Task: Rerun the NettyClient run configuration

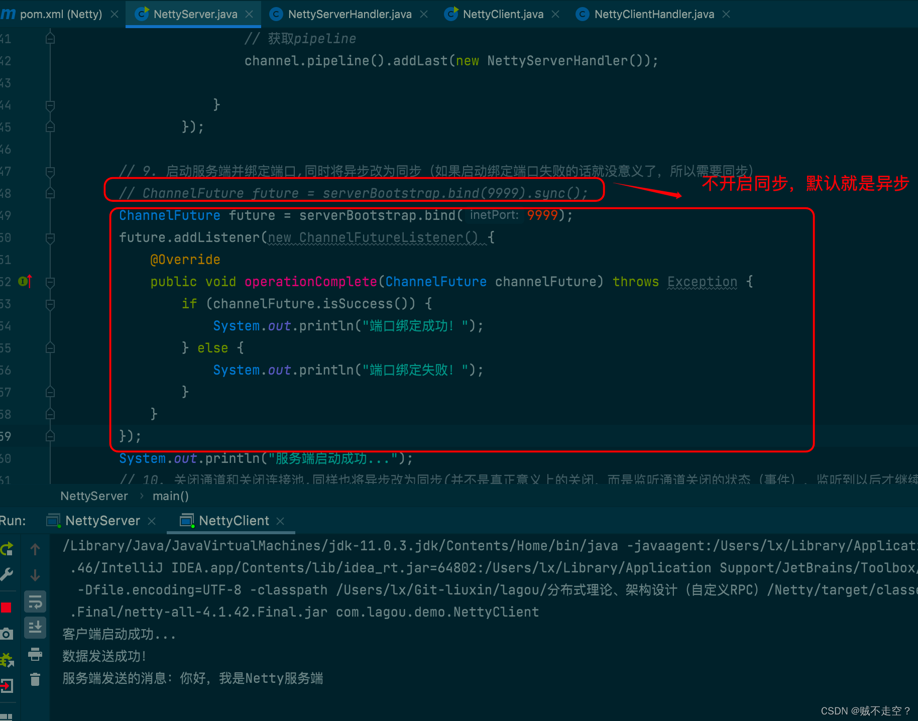Action: 7,549
